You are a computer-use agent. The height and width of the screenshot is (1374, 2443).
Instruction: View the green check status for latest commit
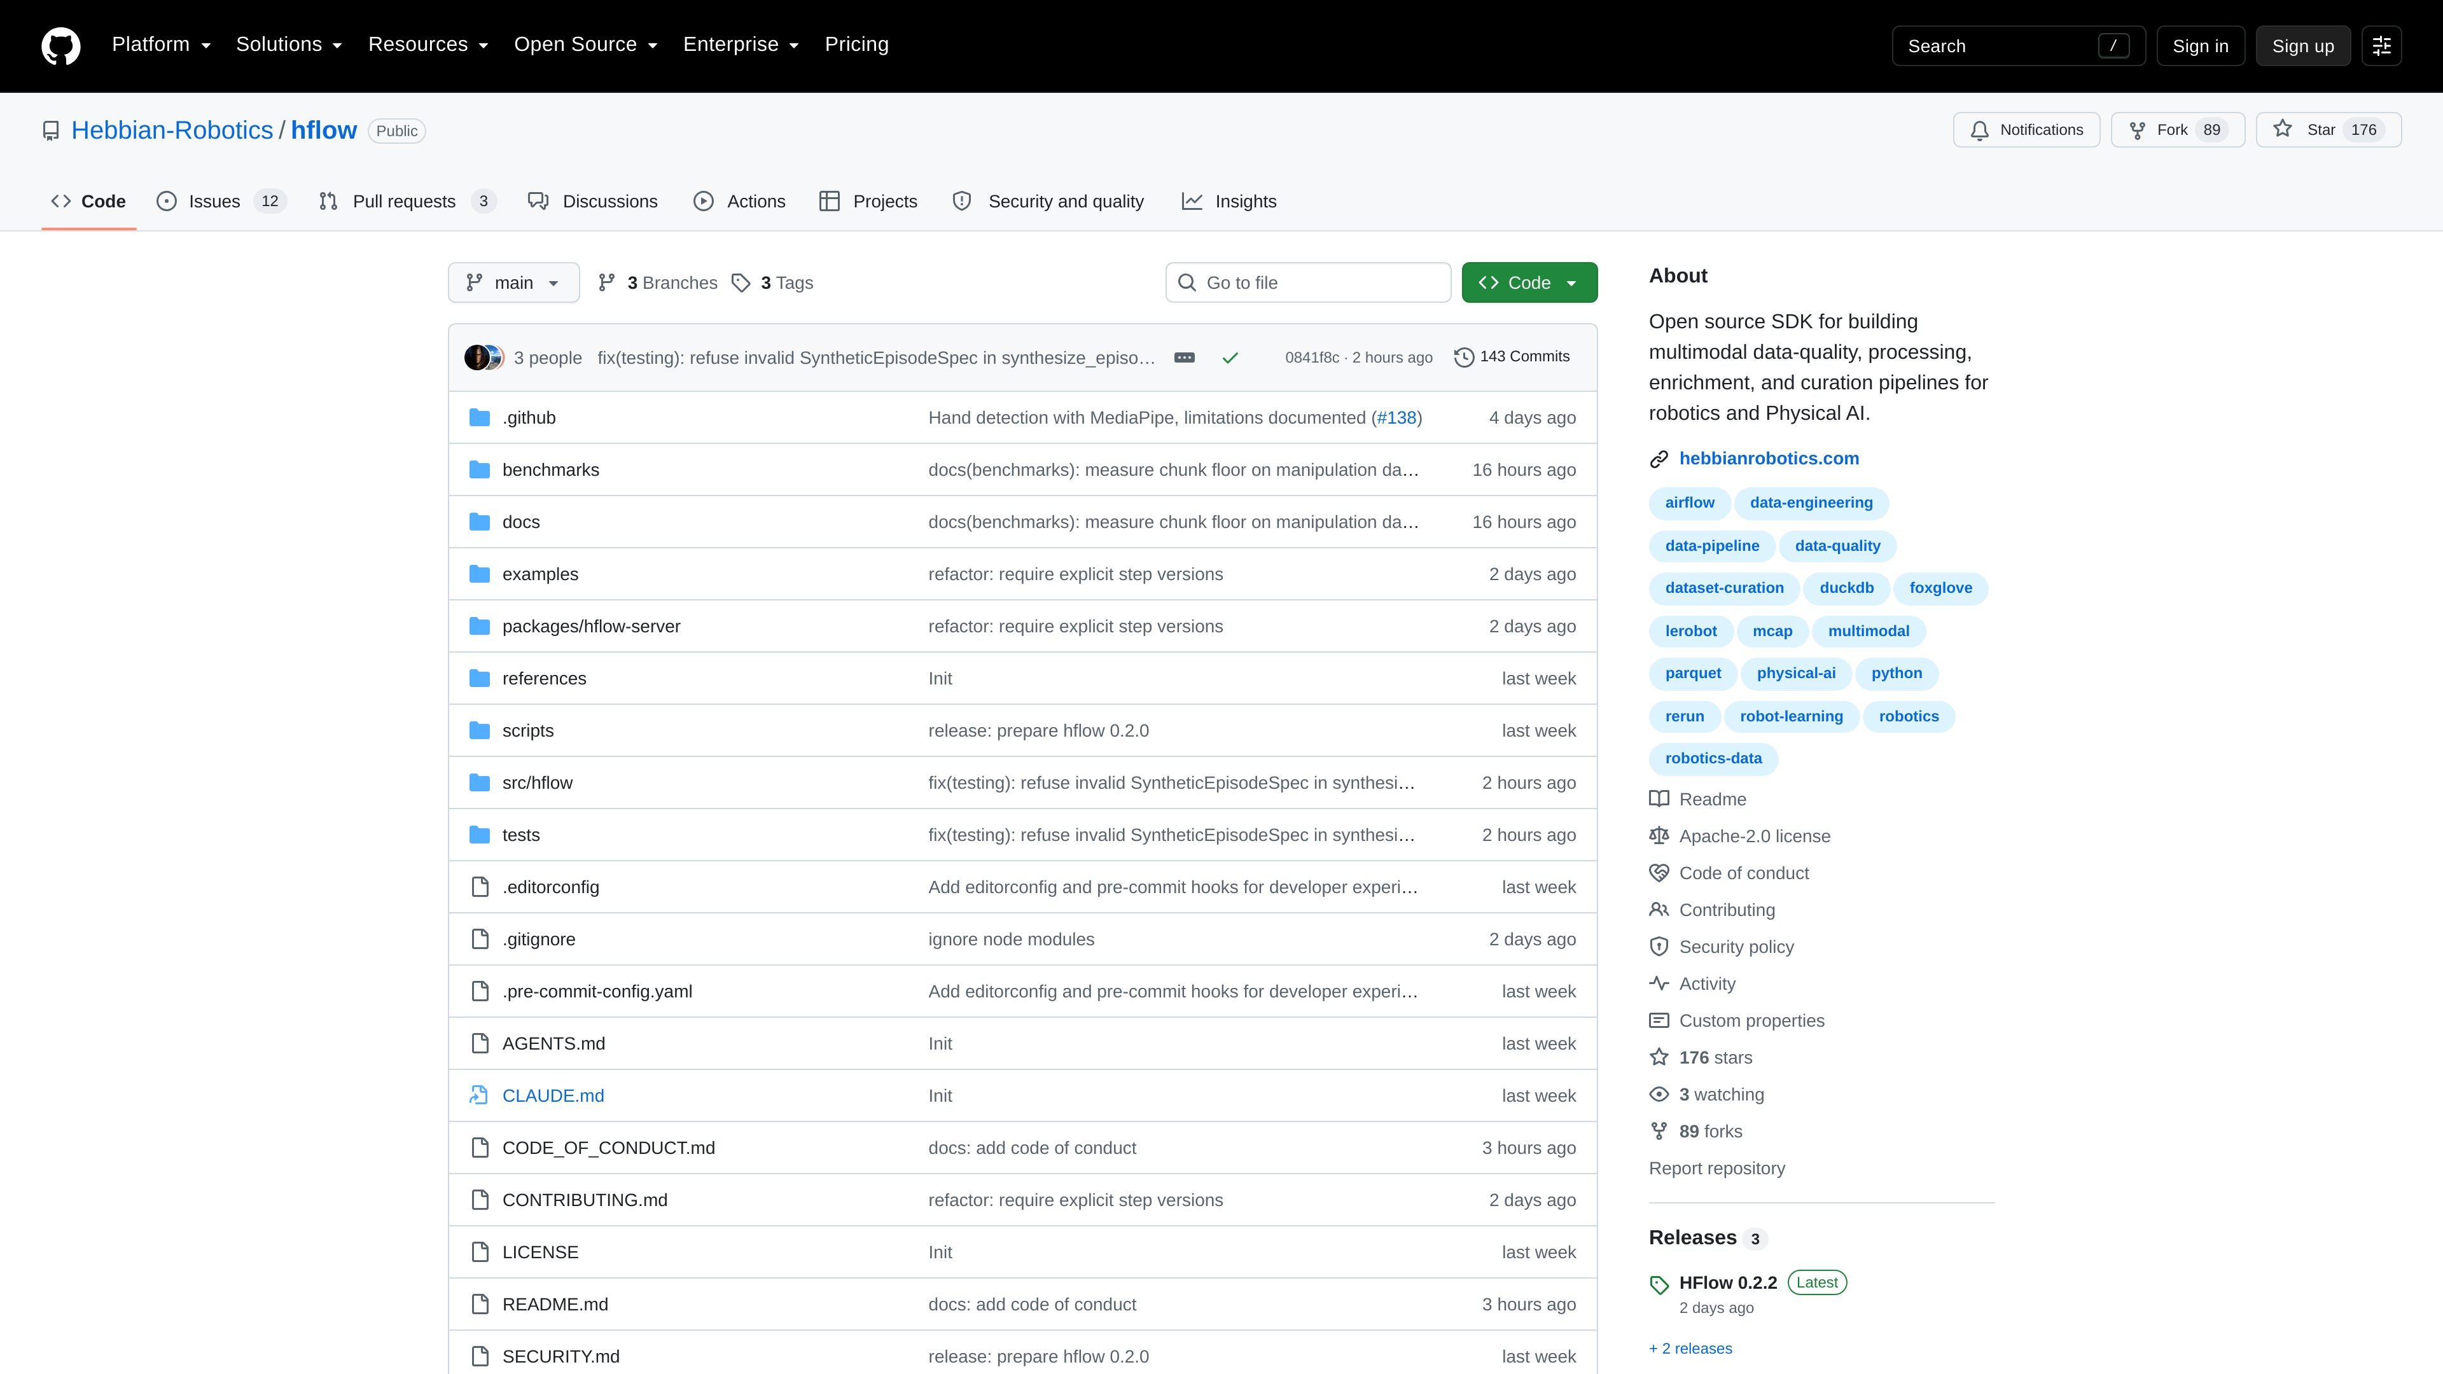coord(1230,357)
